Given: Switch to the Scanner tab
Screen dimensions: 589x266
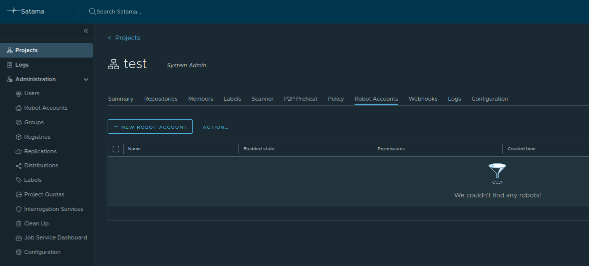Looking at the screenshot, I should tap(262, 99).
